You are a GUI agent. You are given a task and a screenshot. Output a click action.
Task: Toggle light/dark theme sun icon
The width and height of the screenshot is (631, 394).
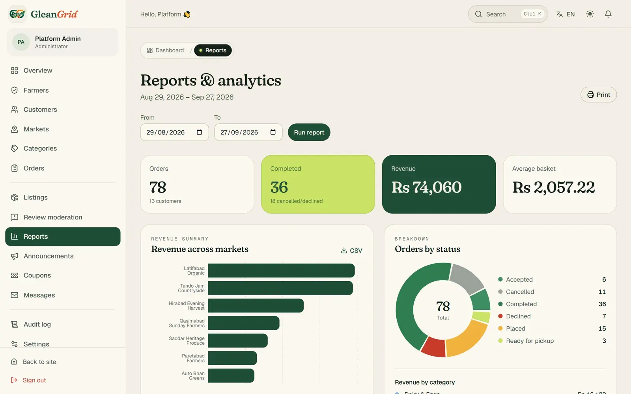click(x=590, y=14)
